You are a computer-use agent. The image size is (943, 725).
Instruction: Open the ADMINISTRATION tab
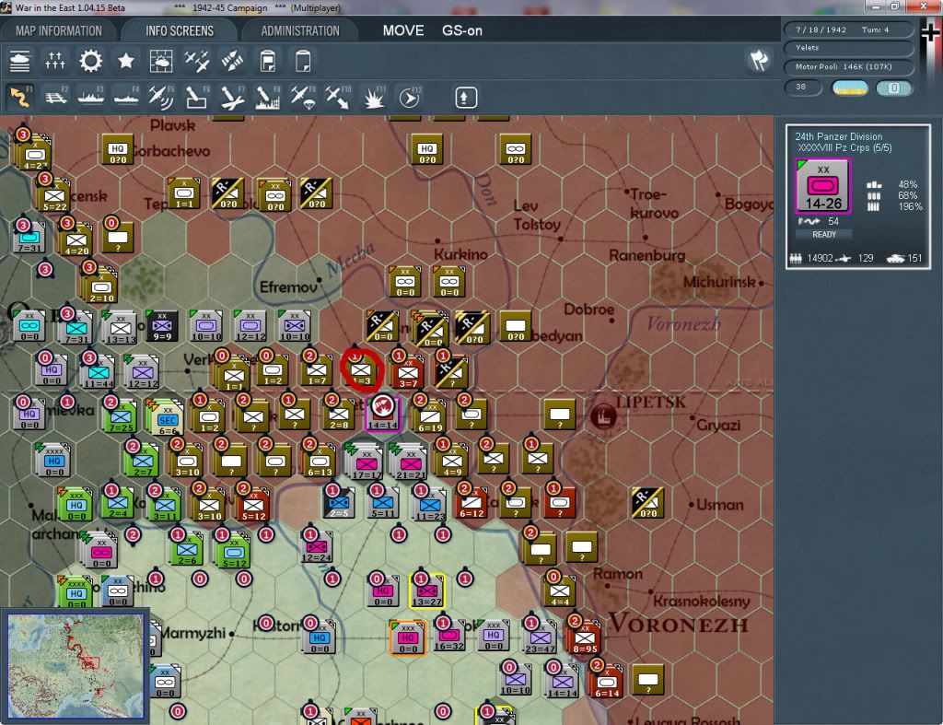300,30
